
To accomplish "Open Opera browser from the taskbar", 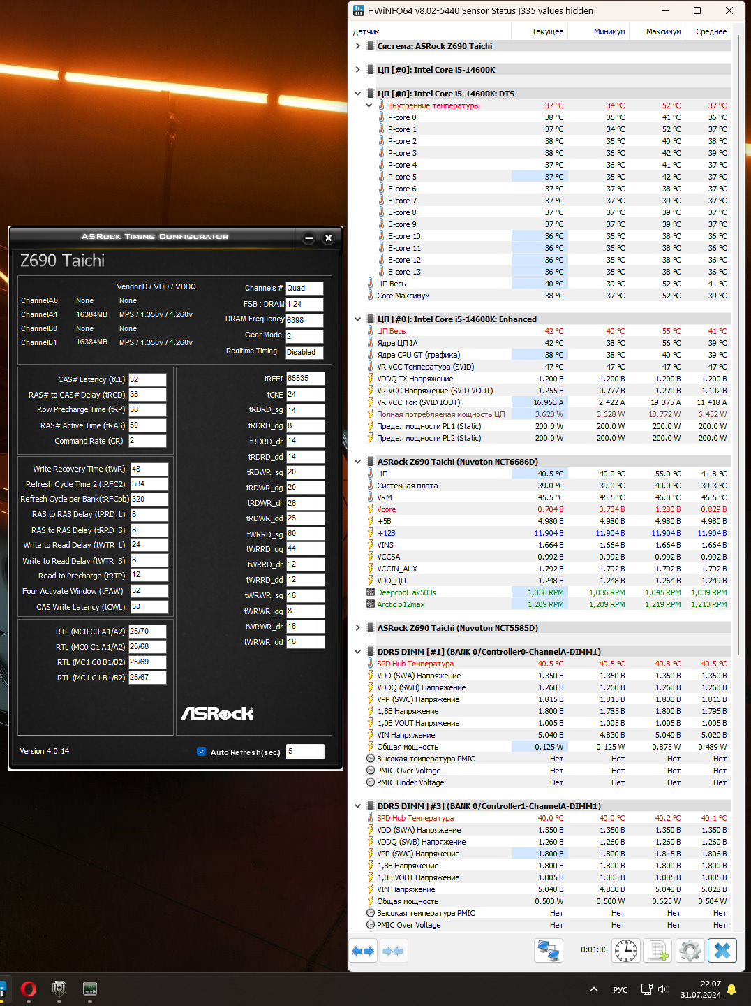I will click(29, 989).
